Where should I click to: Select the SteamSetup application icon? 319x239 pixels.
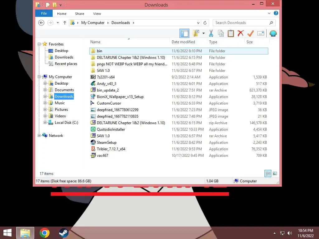(x=93, y=142)
